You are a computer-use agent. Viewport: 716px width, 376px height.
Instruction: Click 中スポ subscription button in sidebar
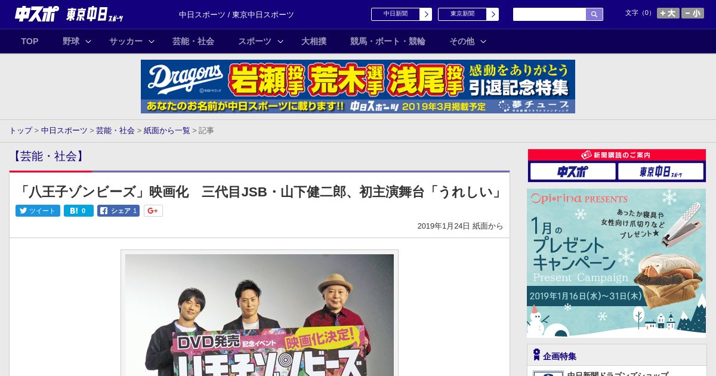point(573,171)
